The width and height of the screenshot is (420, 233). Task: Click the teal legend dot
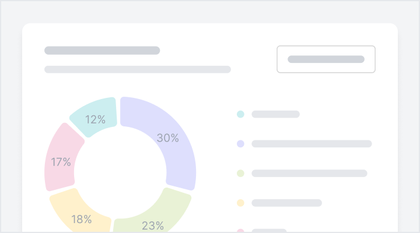240,114
